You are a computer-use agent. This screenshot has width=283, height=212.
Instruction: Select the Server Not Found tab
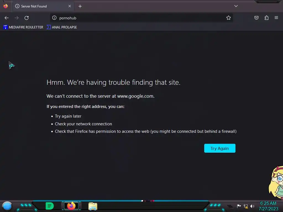(x=43, y=6)
